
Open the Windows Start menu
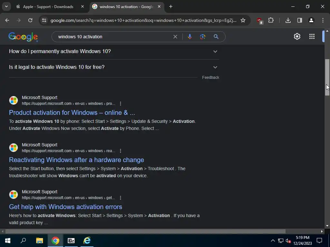8,241
